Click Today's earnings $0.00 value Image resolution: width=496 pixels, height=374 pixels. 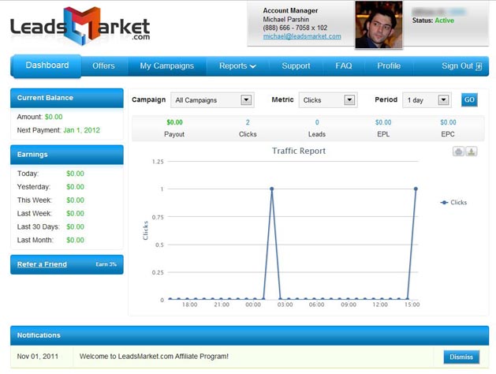75,174
